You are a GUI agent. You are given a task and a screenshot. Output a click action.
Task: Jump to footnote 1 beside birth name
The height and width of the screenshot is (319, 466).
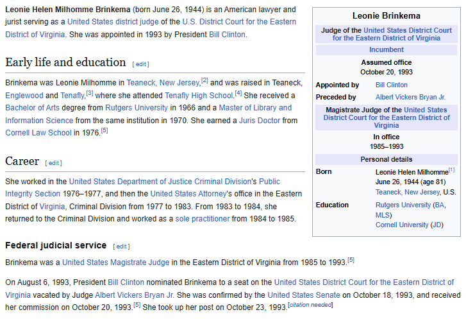pyautogui.click(x=451, y=170)
